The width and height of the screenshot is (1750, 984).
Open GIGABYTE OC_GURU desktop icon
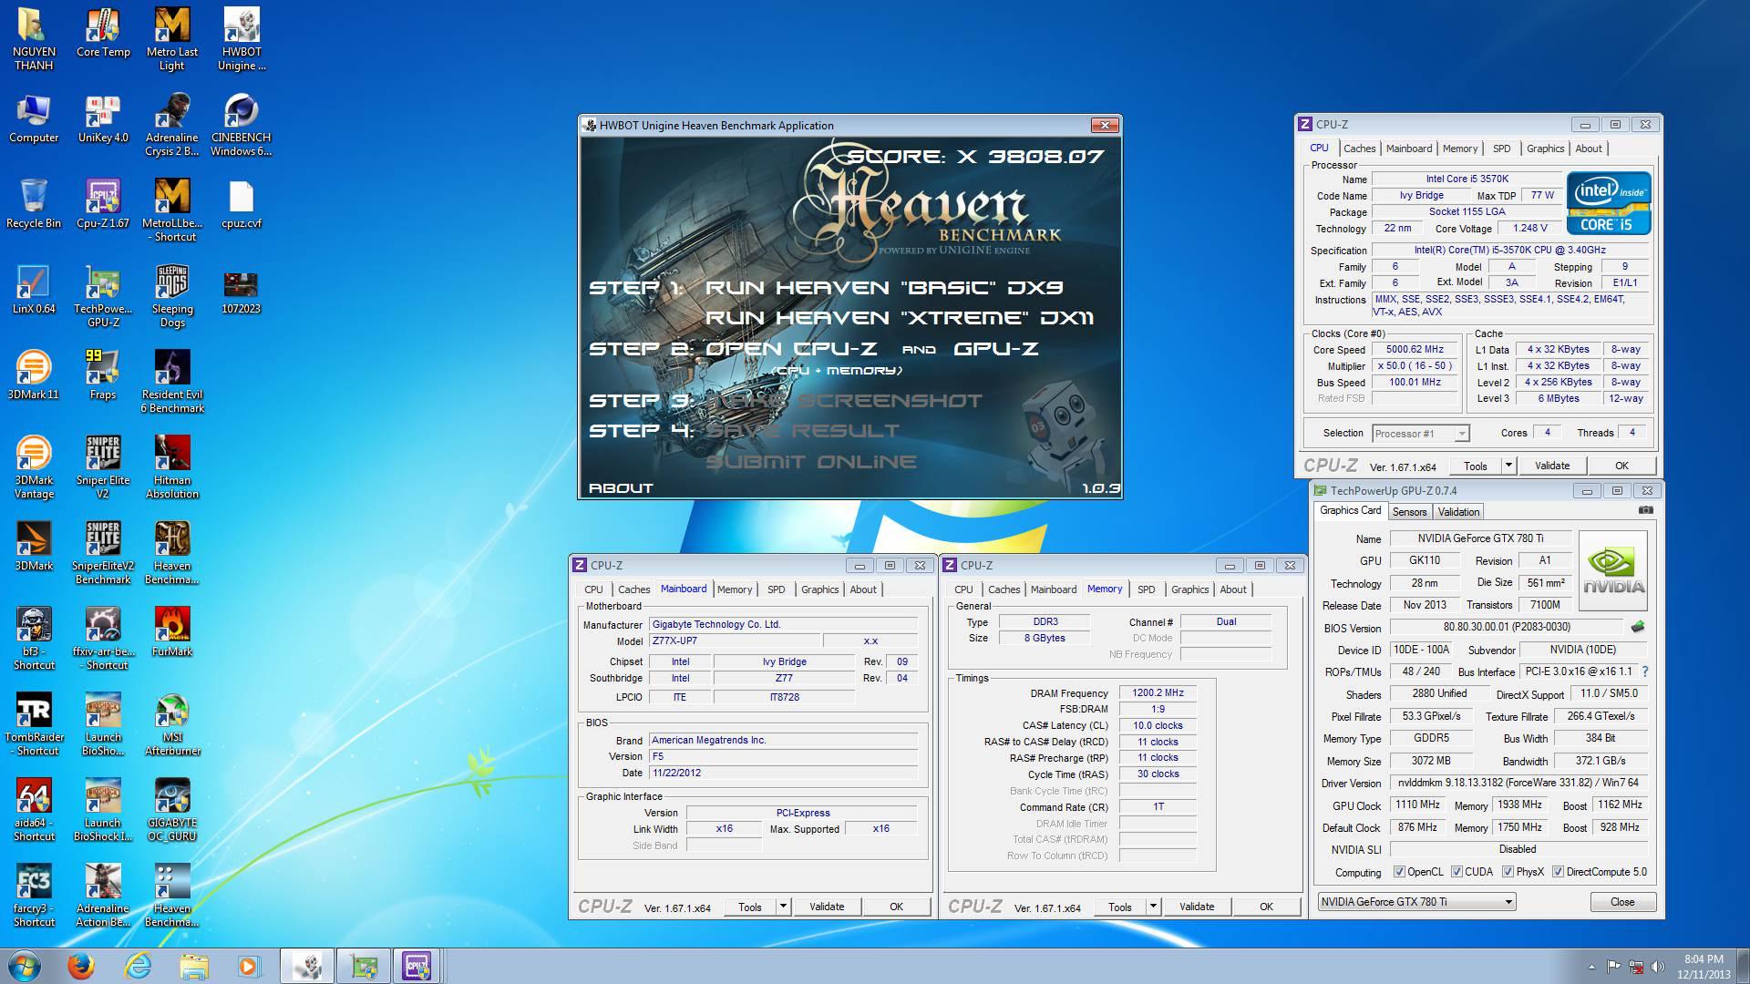172,810
